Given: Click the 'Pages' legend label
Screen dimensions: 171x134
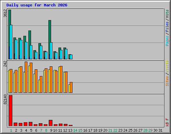Looking at the screenshot, I should [167, 41].
